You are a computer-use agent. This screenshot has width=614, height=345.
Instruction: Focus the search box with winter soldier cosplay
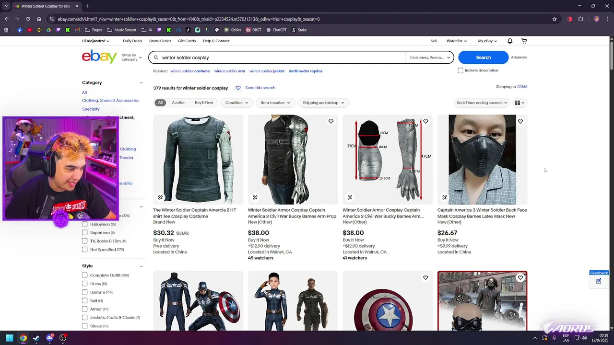(x=283, y=57)
